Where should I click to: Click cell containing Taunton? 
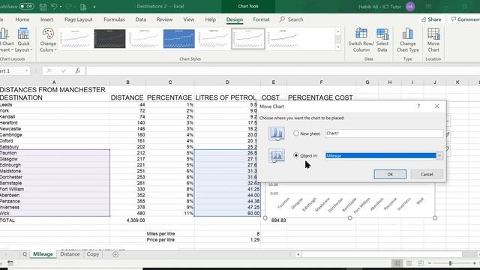tap(55, 153)
